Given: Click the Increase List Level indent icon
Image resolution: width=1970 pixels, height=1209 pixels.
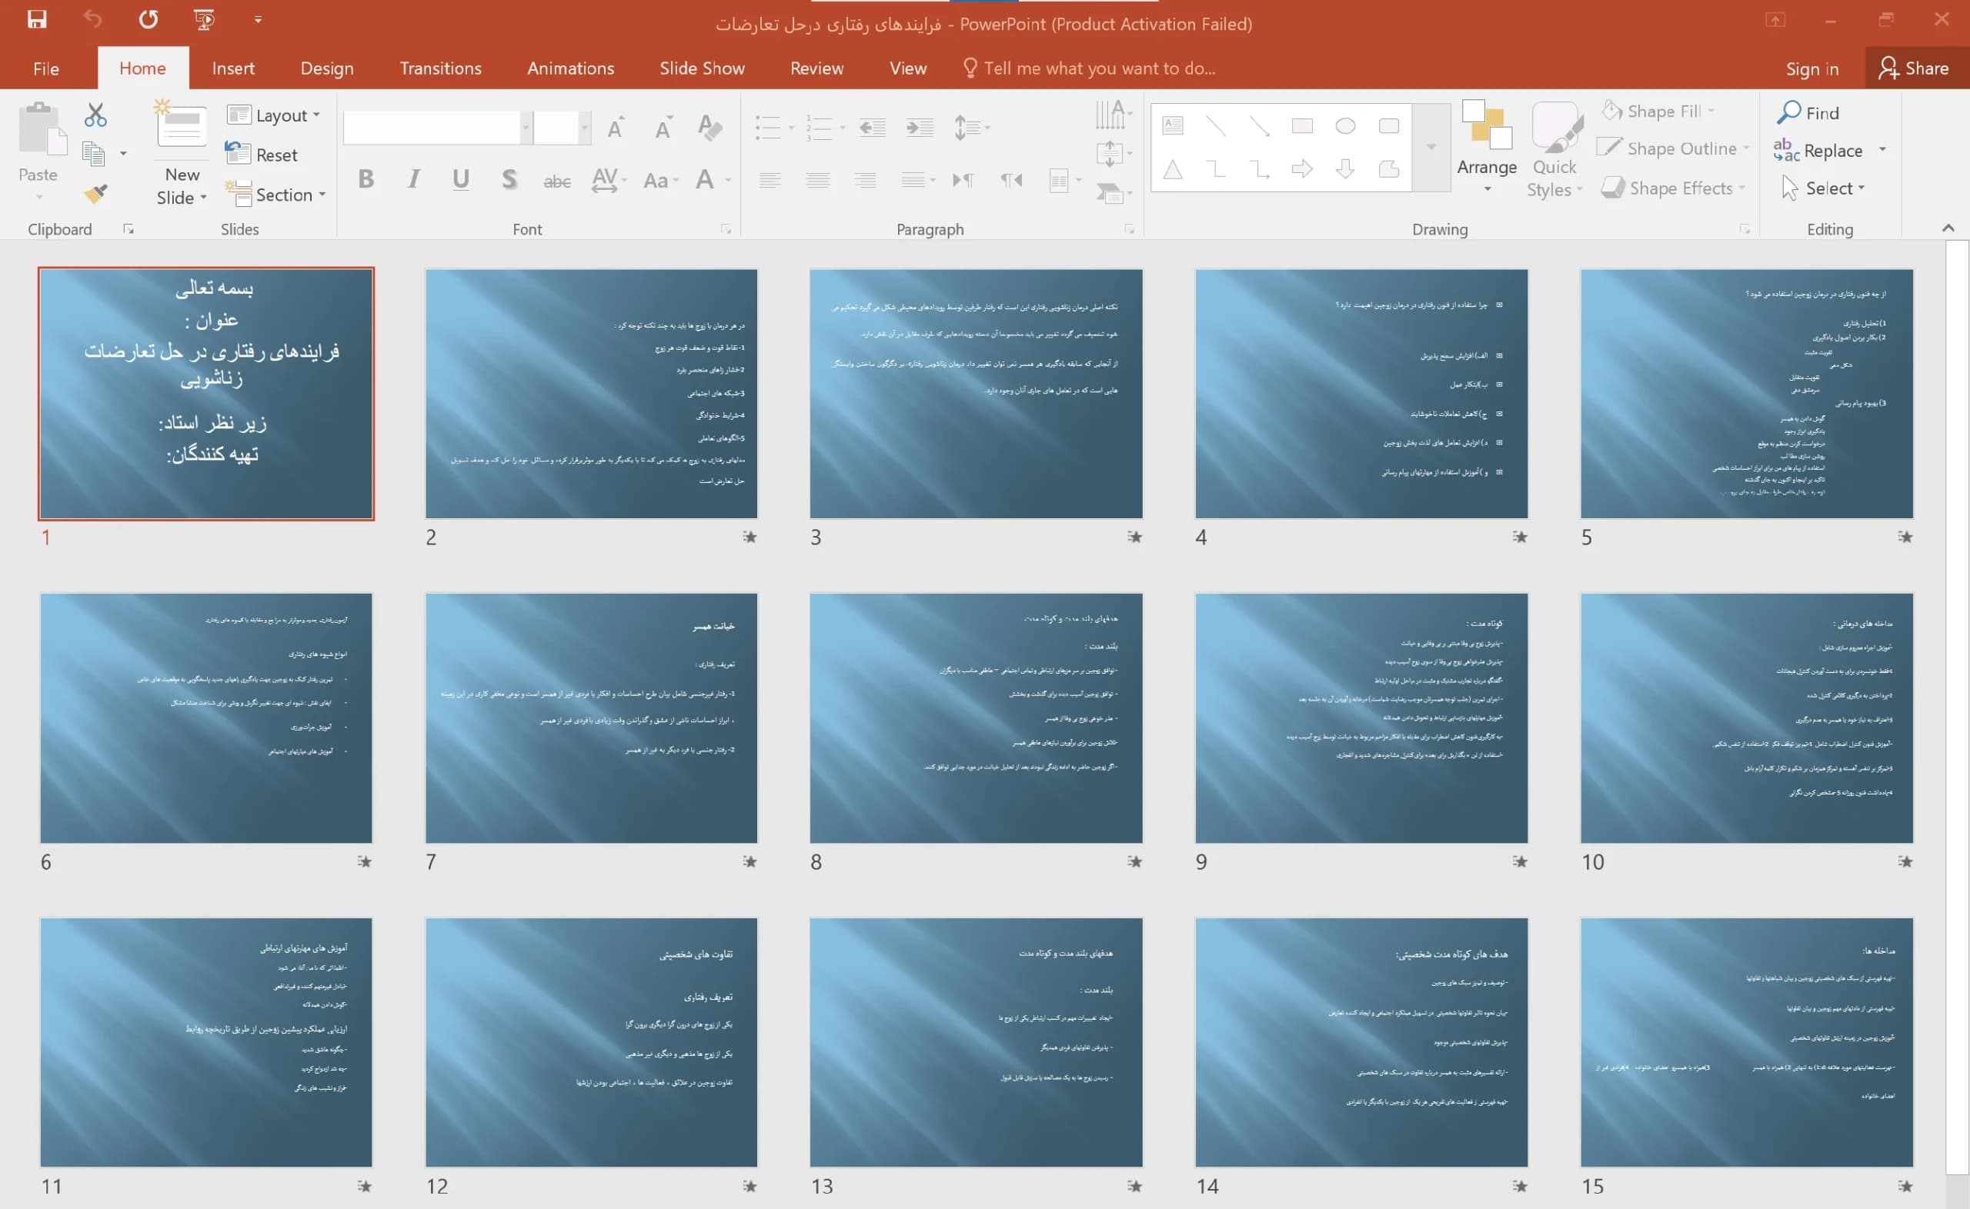Looking at the screenshot, I should click(920, 127).
